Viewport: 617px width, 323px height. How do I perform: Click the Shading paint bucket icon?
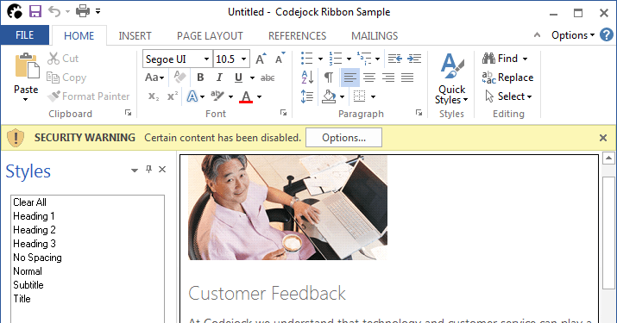(x=329, y=96)
